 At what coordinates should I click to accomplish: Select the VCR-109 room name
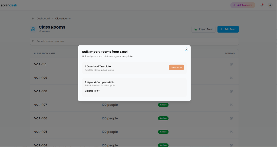click(x=41, y=78)
